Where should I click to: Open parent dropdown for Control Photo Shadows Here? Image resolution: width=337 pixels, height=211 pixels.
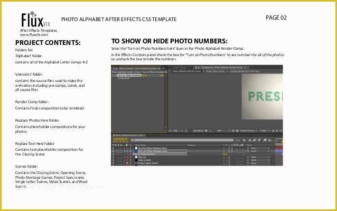tap(260, 148)
